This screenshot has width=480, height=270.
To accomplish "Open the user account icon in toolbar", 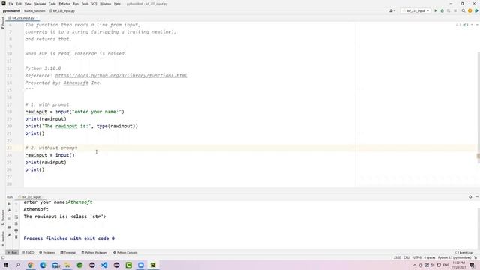I will coord(391,10).
